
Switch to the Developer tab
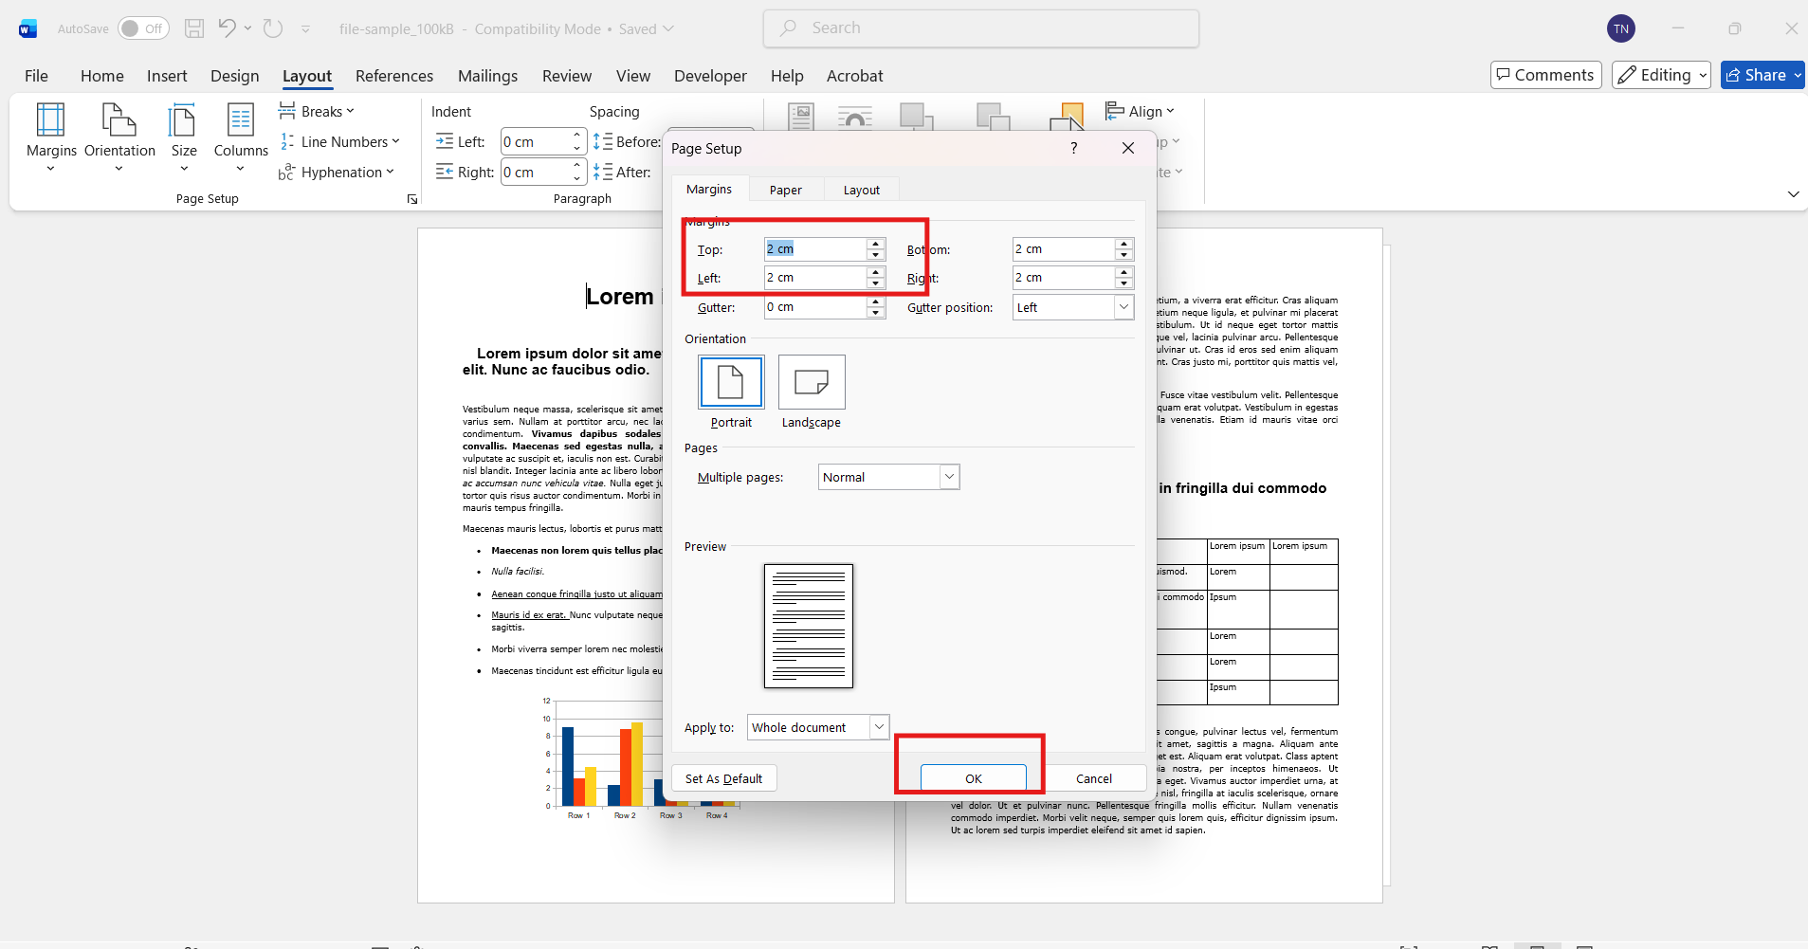(710, 76)
